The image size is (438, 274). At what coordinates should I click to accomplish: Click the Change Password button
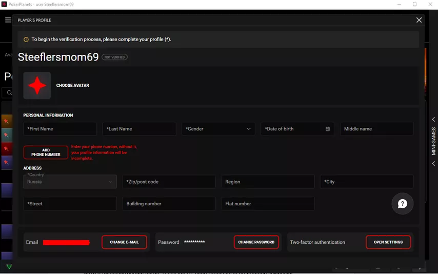(x=256, y=242)
